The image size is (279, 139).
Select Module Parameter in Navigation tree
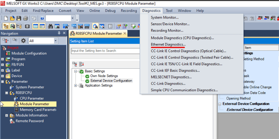(x=34, y=104)
